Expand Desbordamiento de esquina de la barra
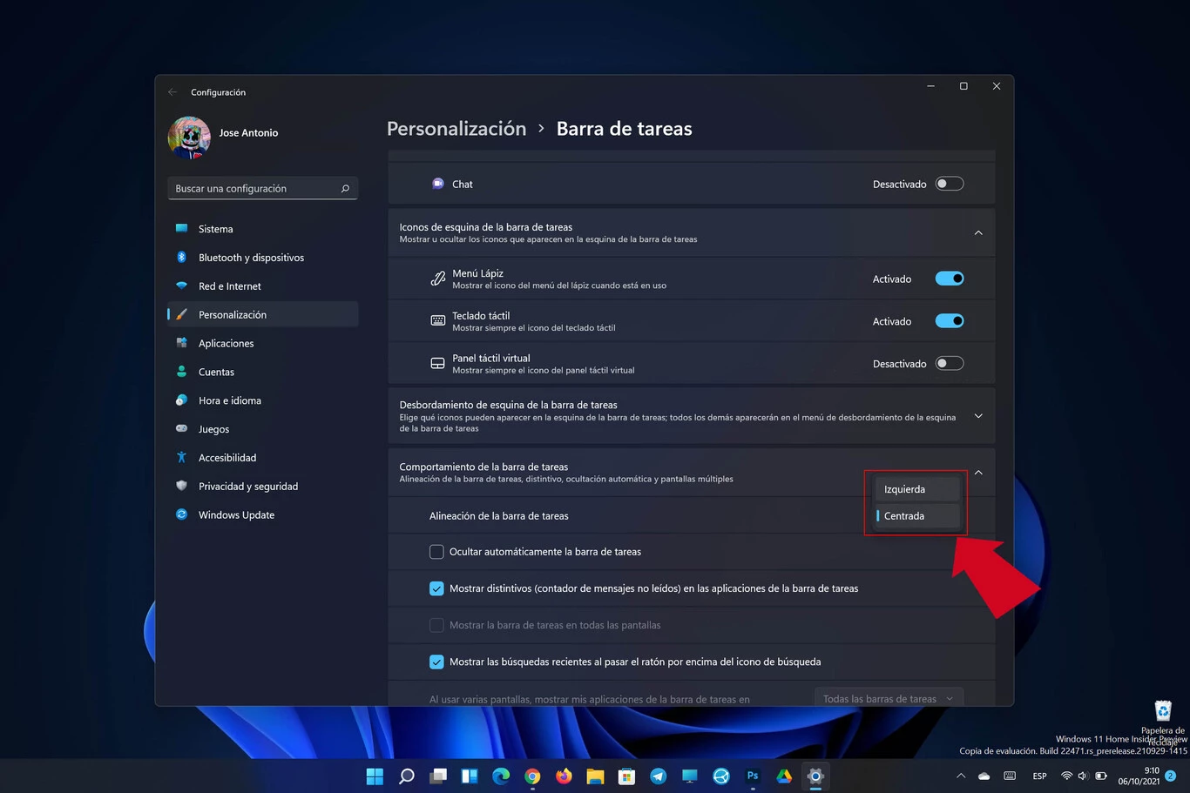The width and height of the screenshot is (1190, 793). (x=977, y=416)
